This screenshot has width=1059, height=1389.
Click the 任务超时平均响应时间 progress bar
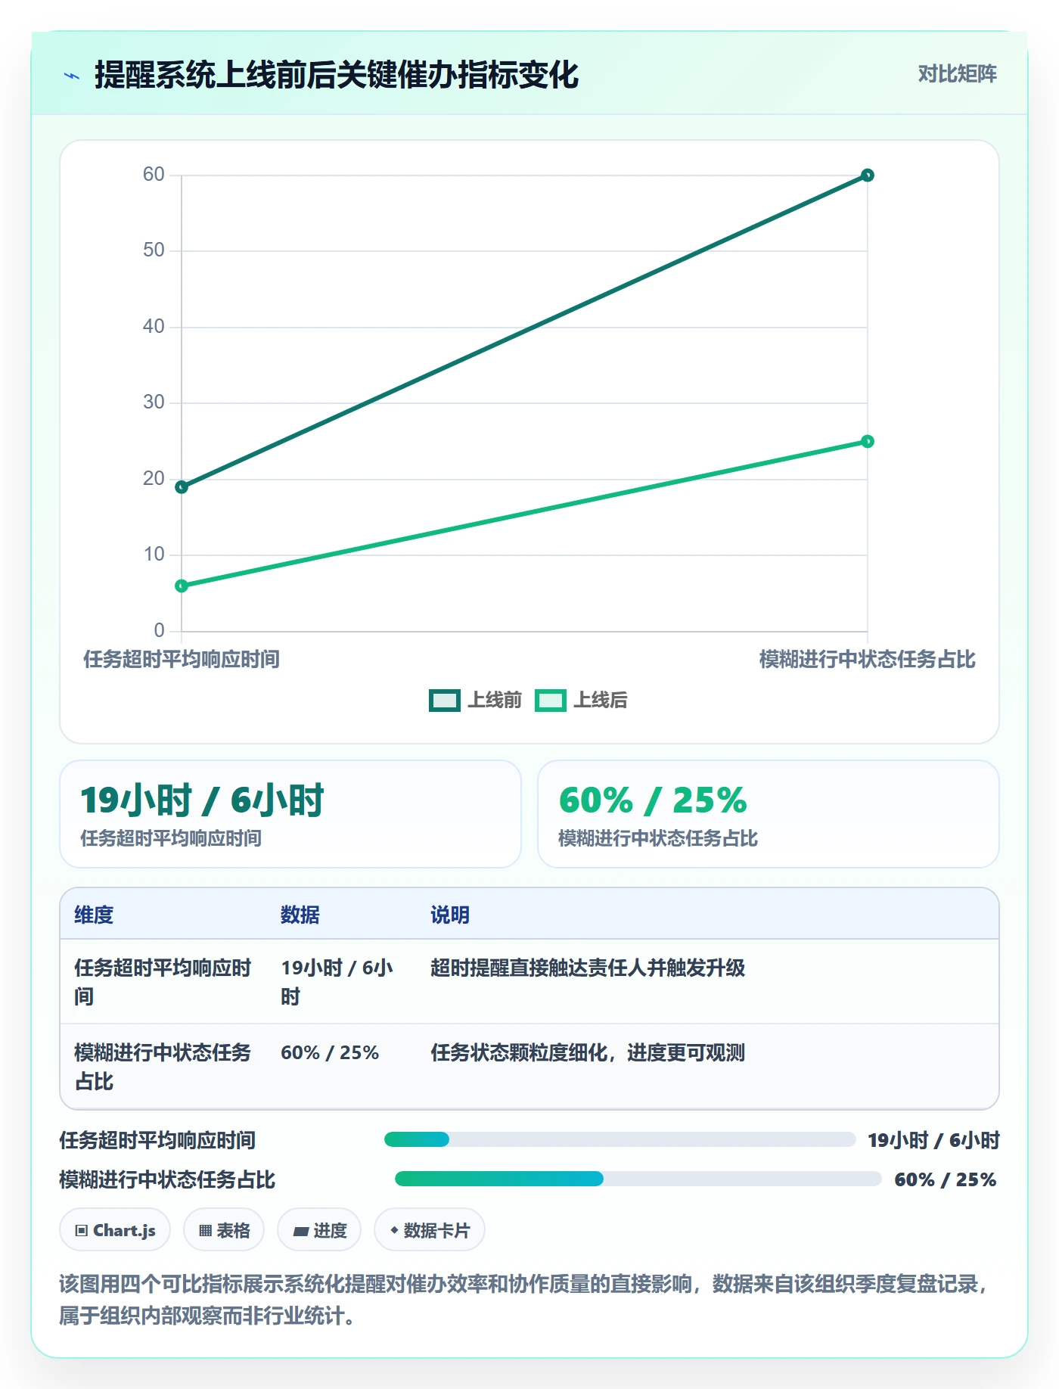(620, 1139)
